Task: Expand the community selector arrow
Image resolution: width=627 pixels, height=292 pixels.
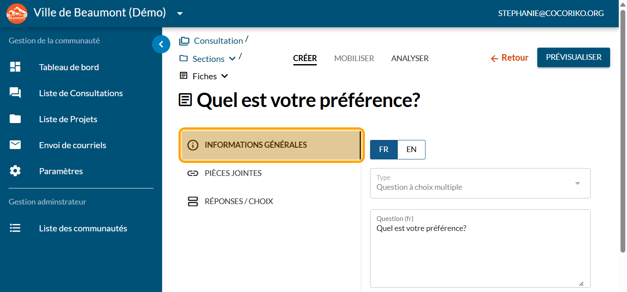Action: coord(180,13)
